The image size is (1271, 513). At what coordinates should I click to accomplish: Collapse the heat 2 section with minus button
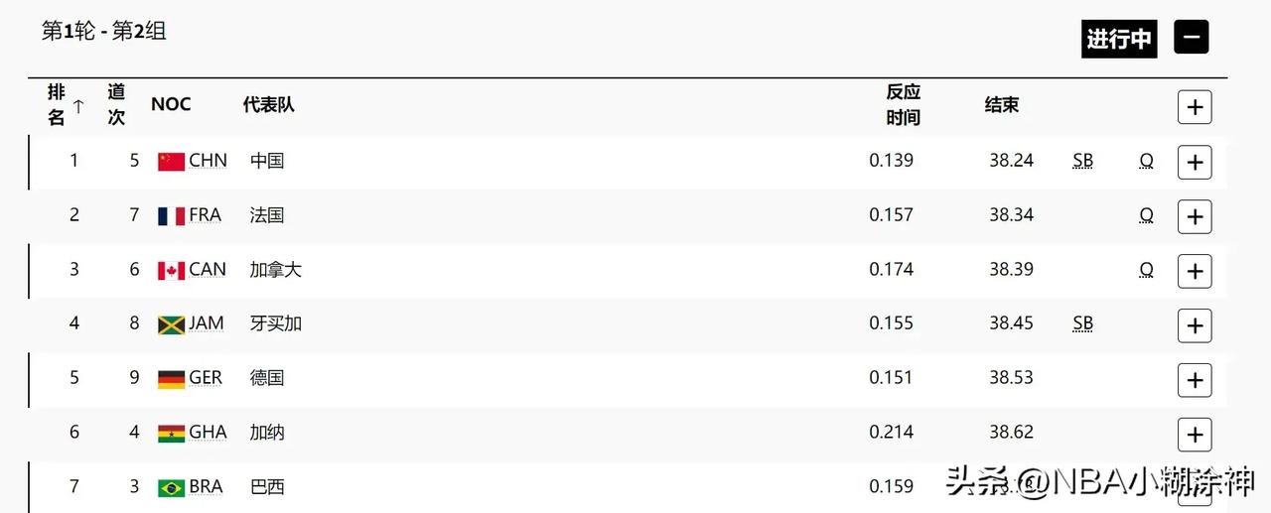pyautogui.click(x=1191, y=38)
